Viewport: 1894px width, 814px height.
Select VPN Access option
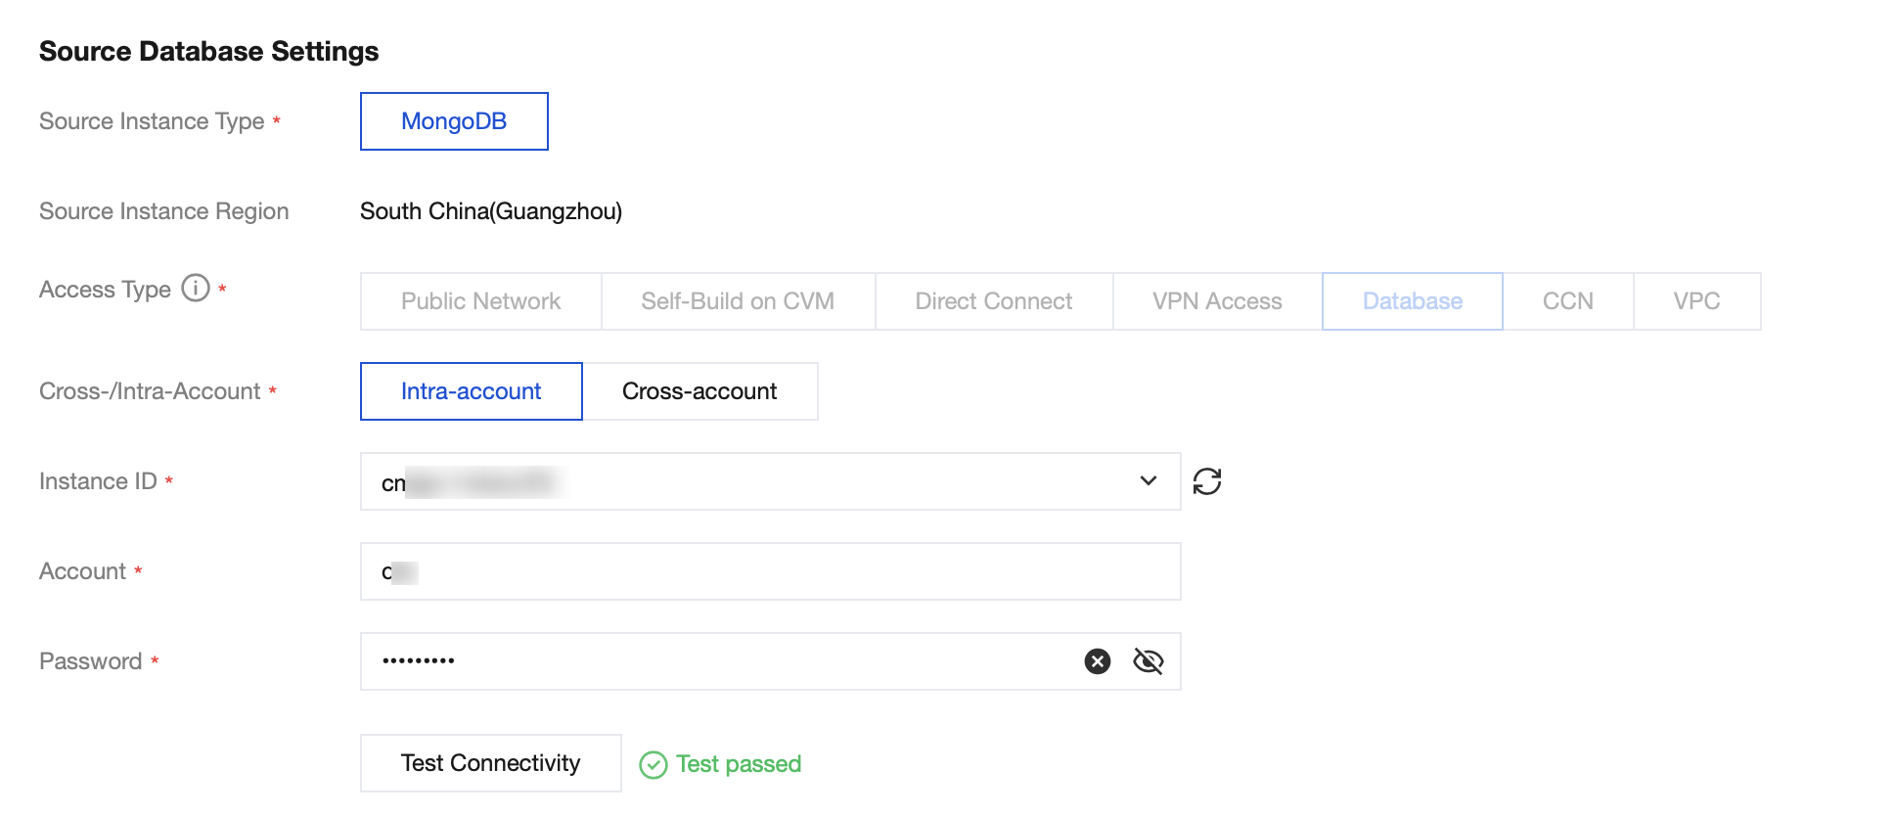1217,301
